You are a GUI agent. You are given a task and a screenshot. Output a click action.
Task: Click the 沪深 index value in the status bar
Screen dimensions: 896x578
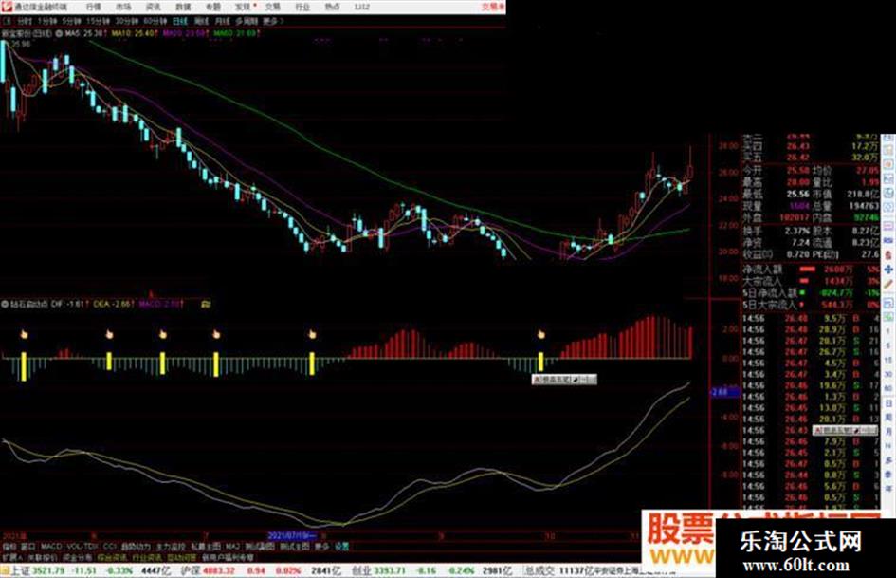coord(218,571)
